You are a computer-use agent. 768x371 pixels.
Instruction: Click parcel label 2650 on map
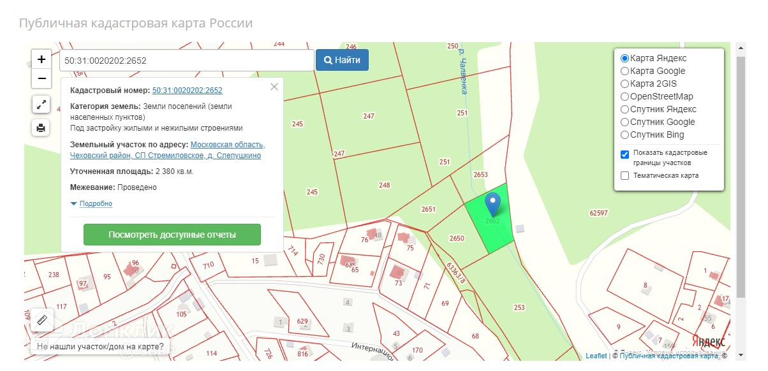coord(457,238)
